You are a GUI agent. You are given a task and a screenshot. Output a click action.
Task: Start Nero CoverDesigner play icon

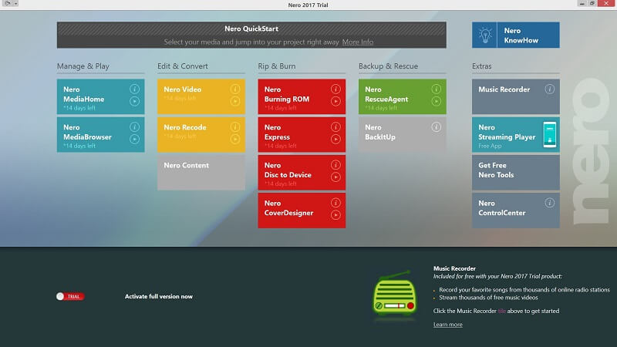click(335, 215)
